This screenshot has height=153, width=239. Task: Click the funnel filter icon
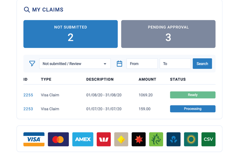[x=32, y=64]
